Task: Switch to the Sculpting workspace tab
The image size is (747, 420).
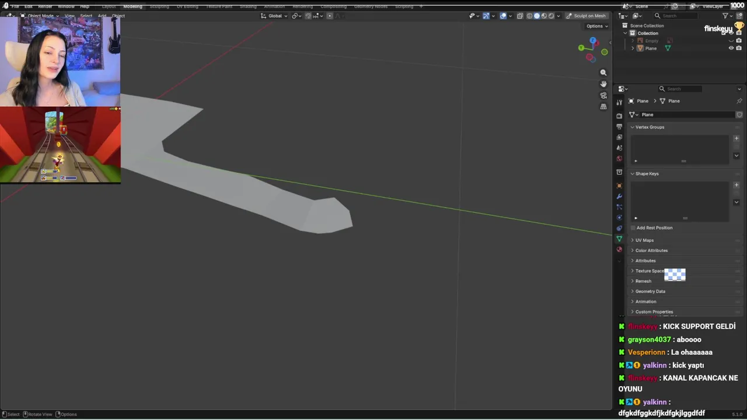Action: pyautogui.click(x=159, y=6)
